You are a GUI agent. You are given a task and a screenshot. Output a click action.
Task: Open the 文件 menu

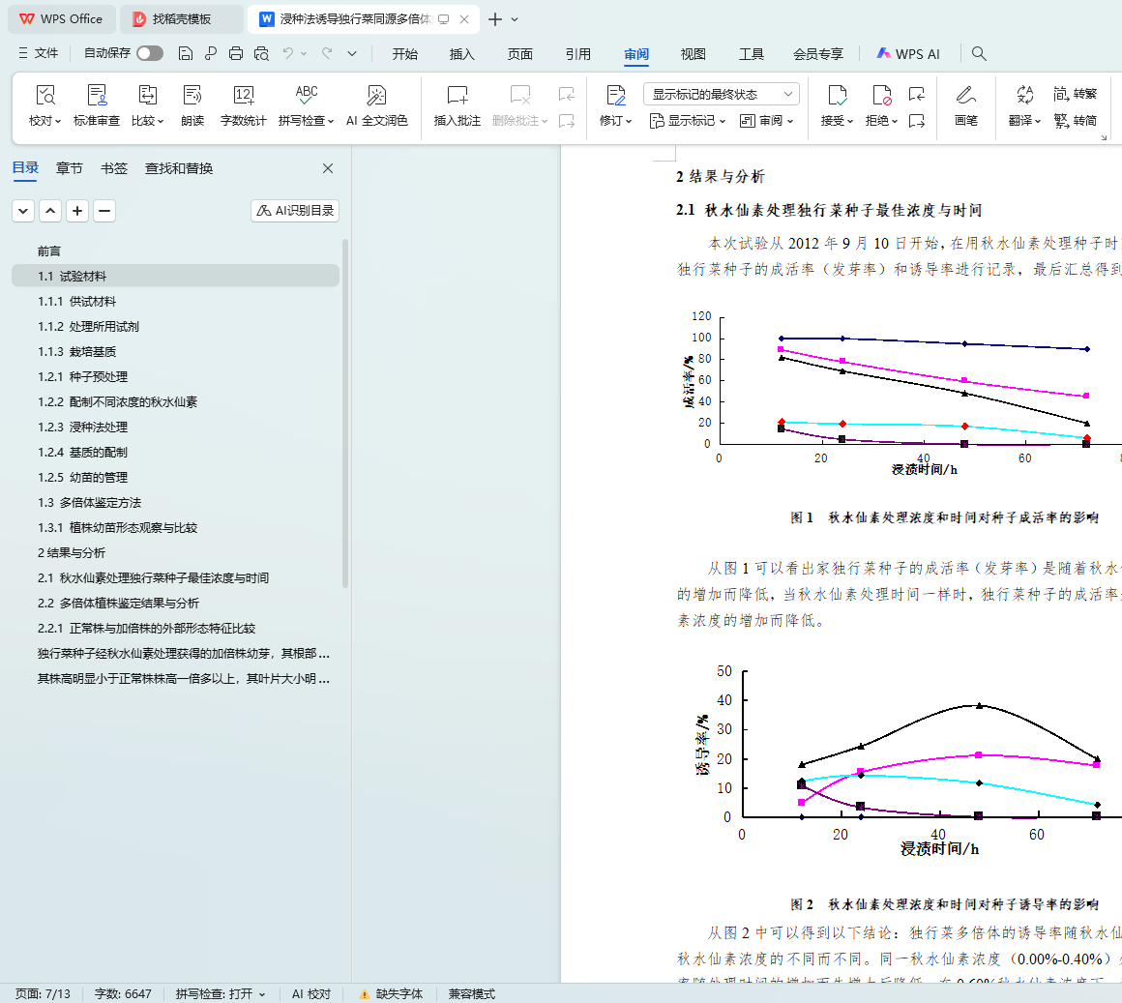38,53
